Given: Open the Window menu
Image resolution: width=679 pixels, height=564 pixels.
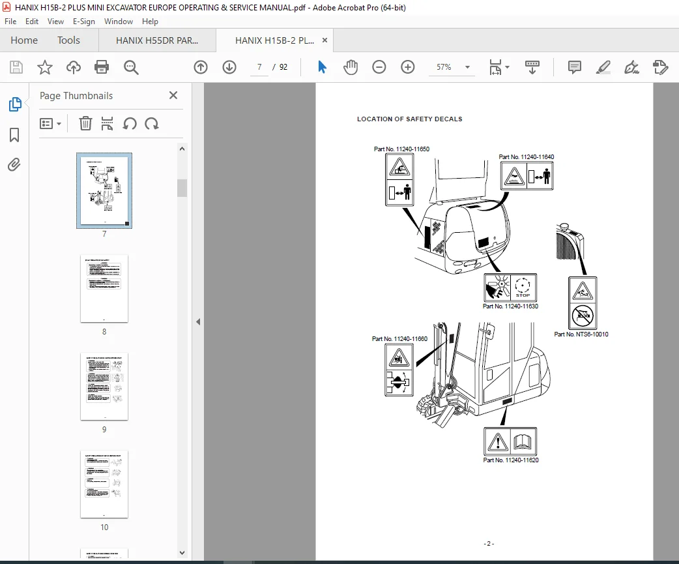Looking at the screenshot, I should point(118,22).
